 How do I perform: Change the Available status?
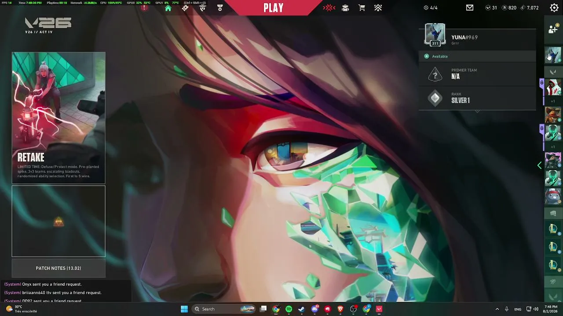click(478, 56)
